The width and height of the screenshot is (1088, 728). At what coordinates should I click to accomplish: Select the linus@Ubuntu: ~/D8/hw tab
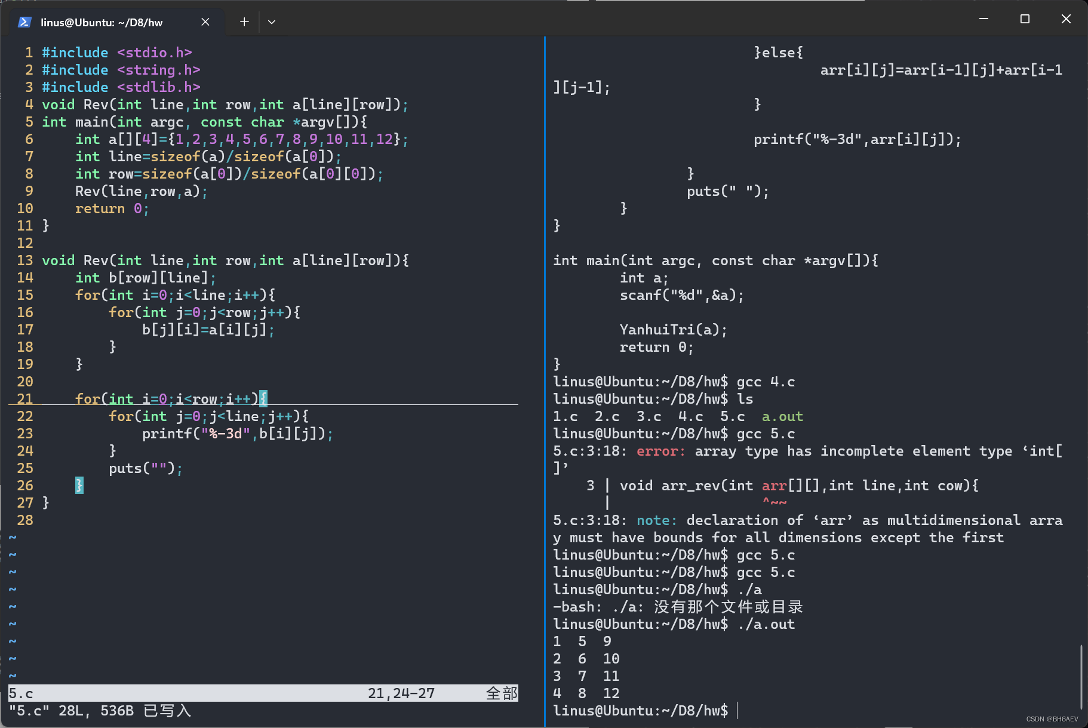point(102,23)
